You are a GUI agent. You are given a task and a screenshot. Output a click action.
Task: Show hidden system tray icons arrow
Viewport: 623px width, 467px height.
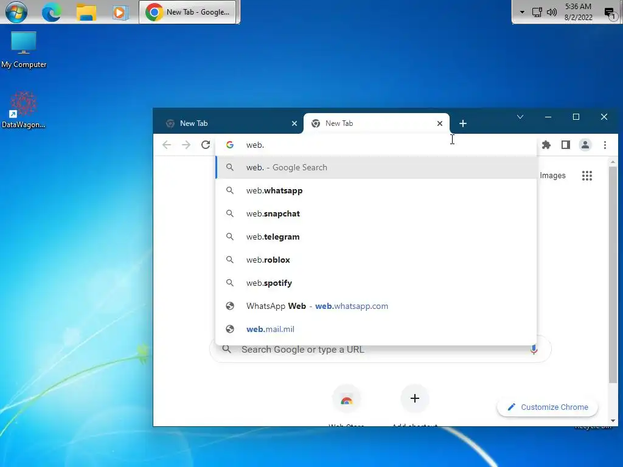tap(522, 12)
